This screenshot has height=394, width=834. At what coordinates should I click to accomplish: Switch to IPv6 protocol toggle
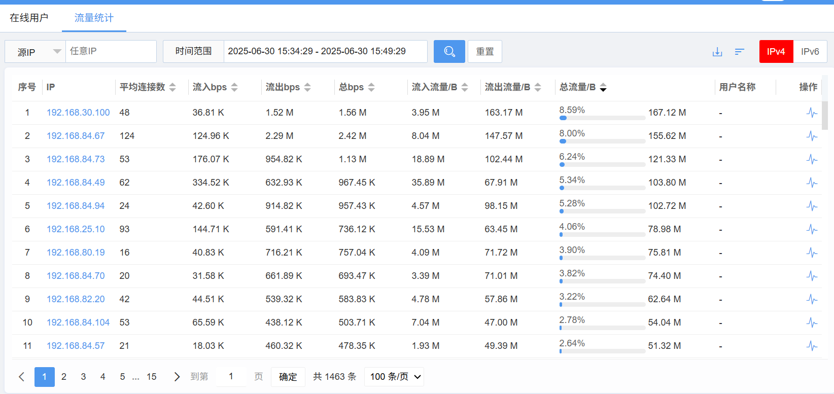pos(810,51)
